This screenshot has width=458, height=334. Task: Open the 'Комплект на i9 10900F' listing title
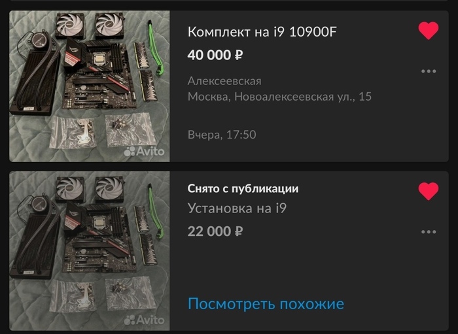(262, 32)
